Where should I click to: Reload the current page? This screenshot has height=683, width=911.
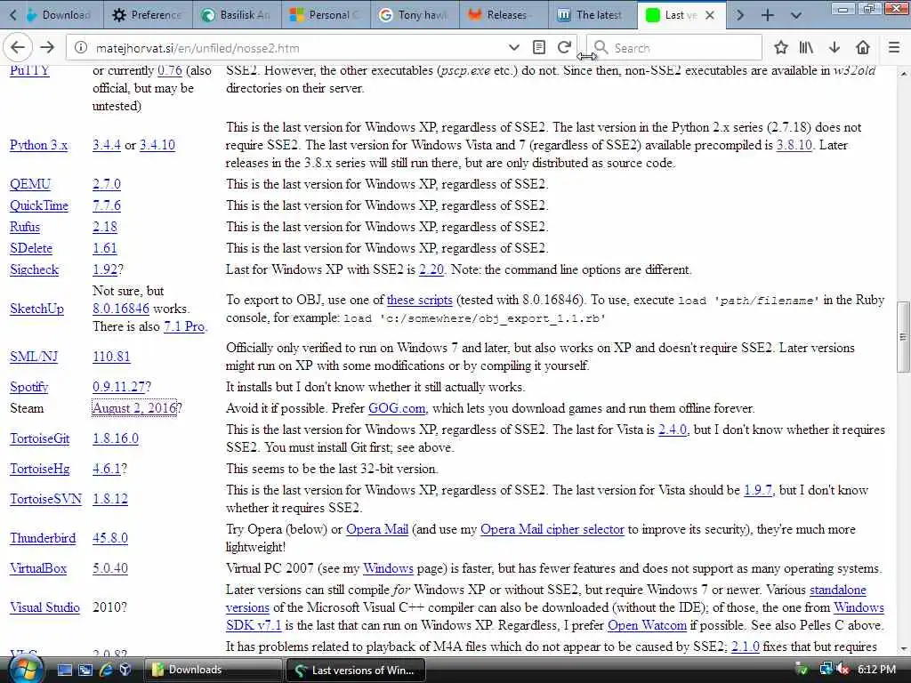(564, 48)
